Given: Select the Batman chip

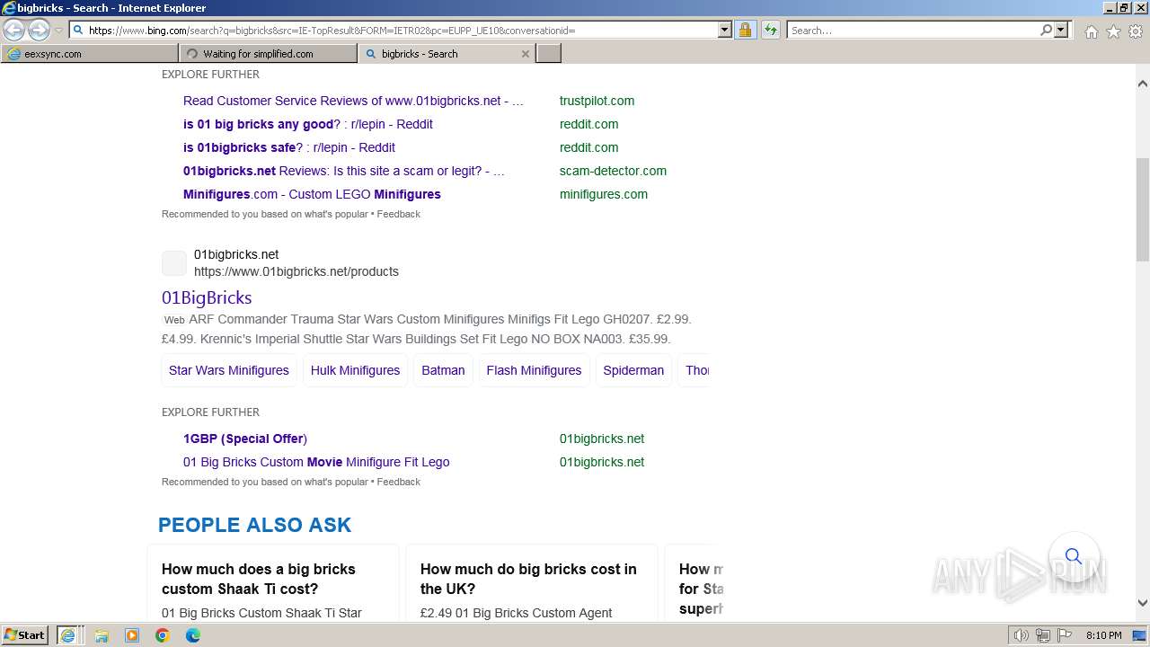Looking at the screenshot, I should click(443, 370).
